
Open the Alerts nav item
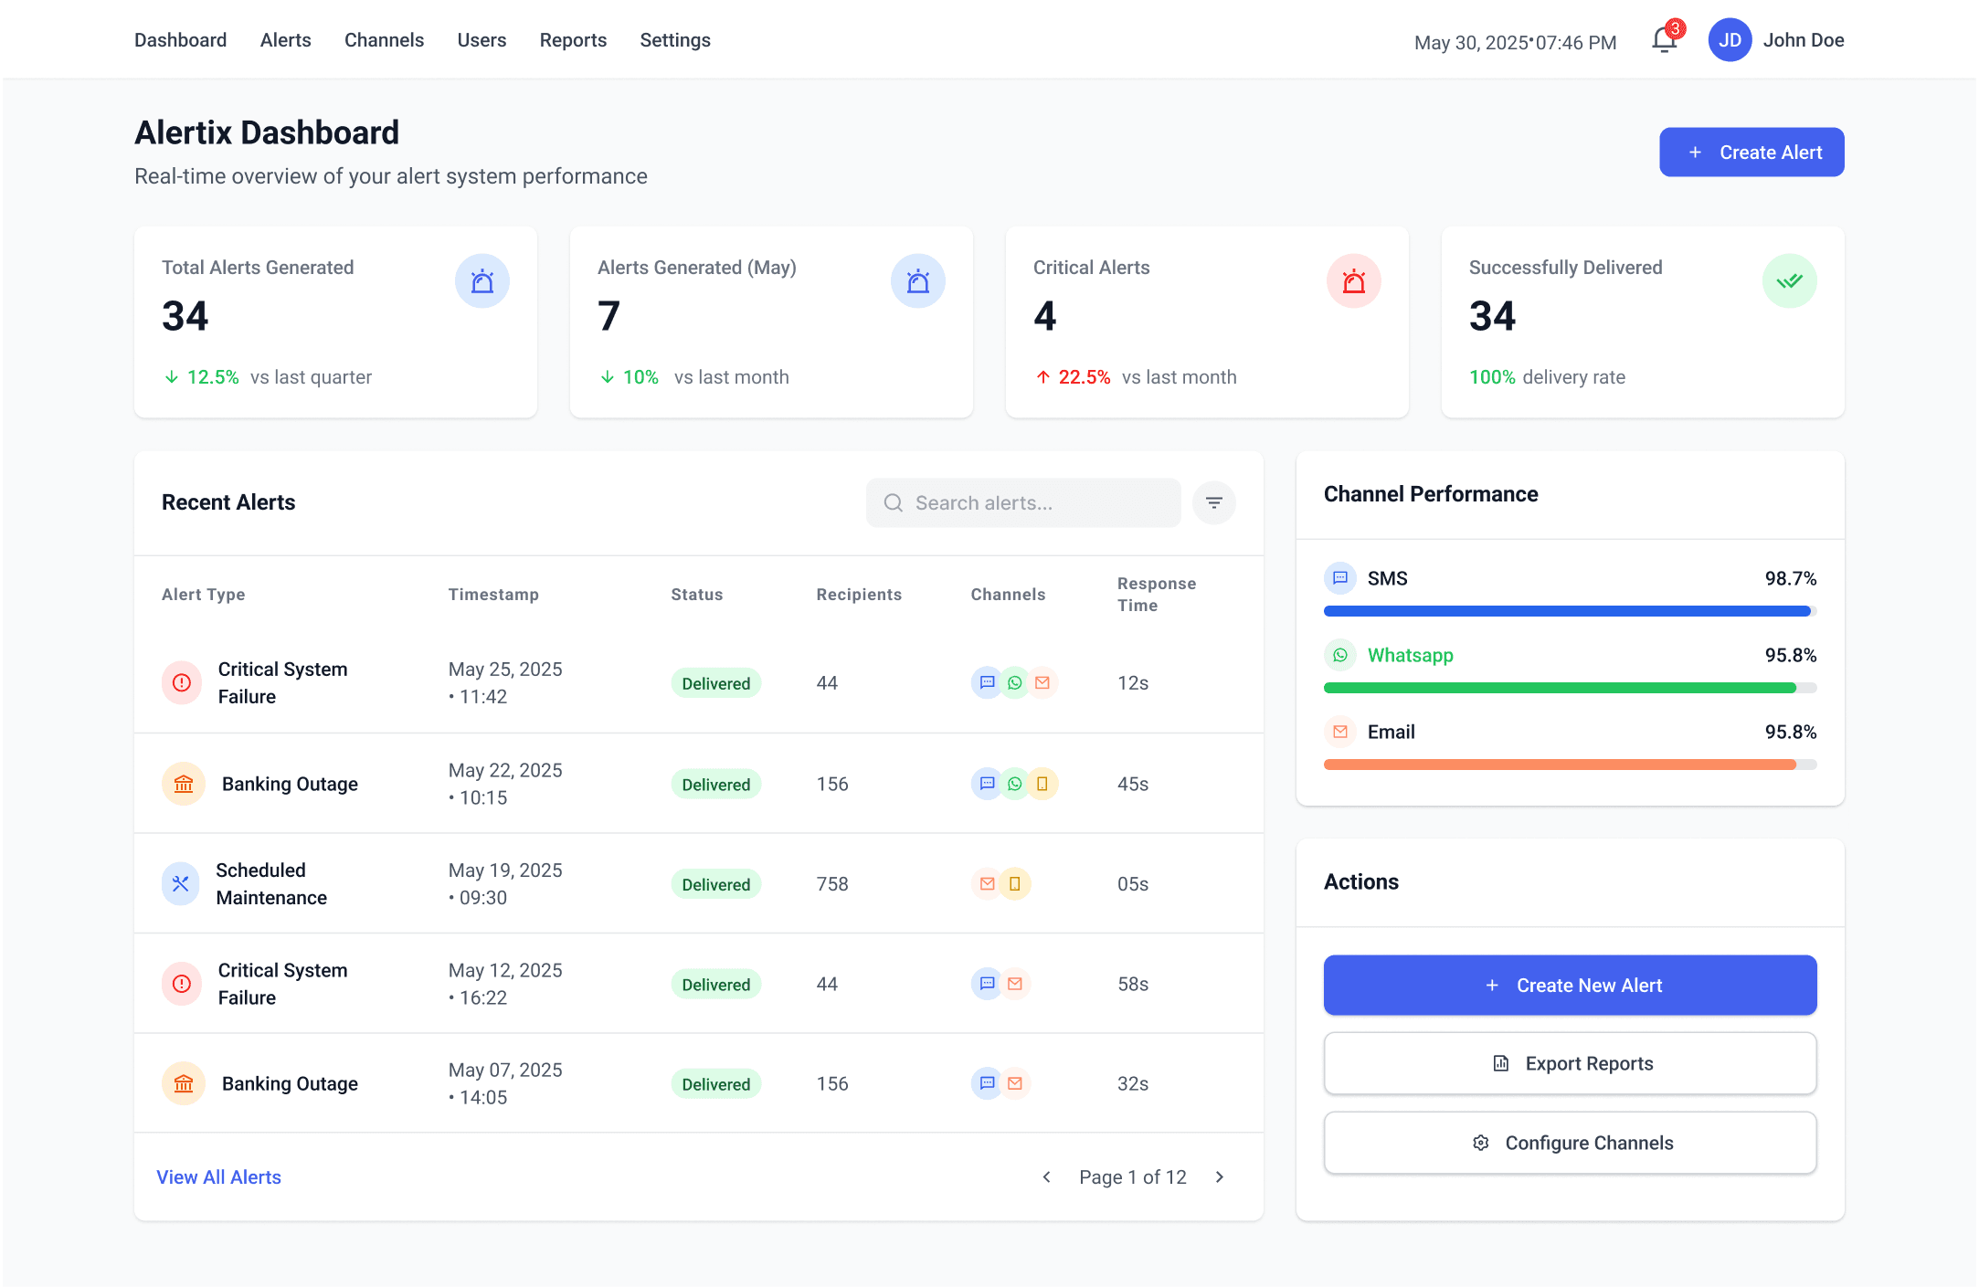(286, 40)
